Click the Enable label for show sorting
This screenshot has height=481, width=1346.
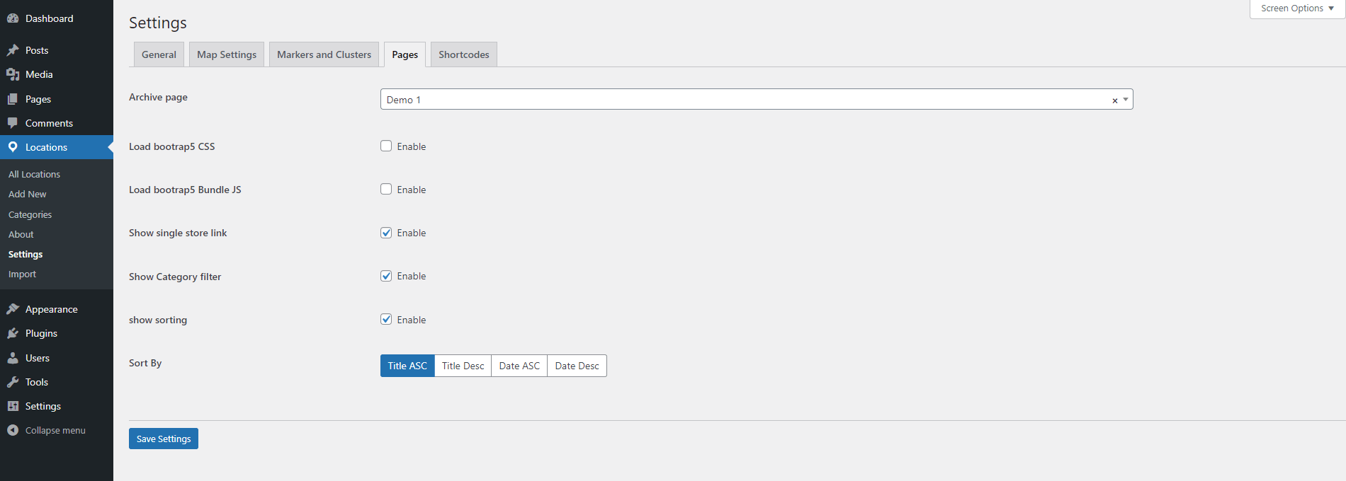412,320
